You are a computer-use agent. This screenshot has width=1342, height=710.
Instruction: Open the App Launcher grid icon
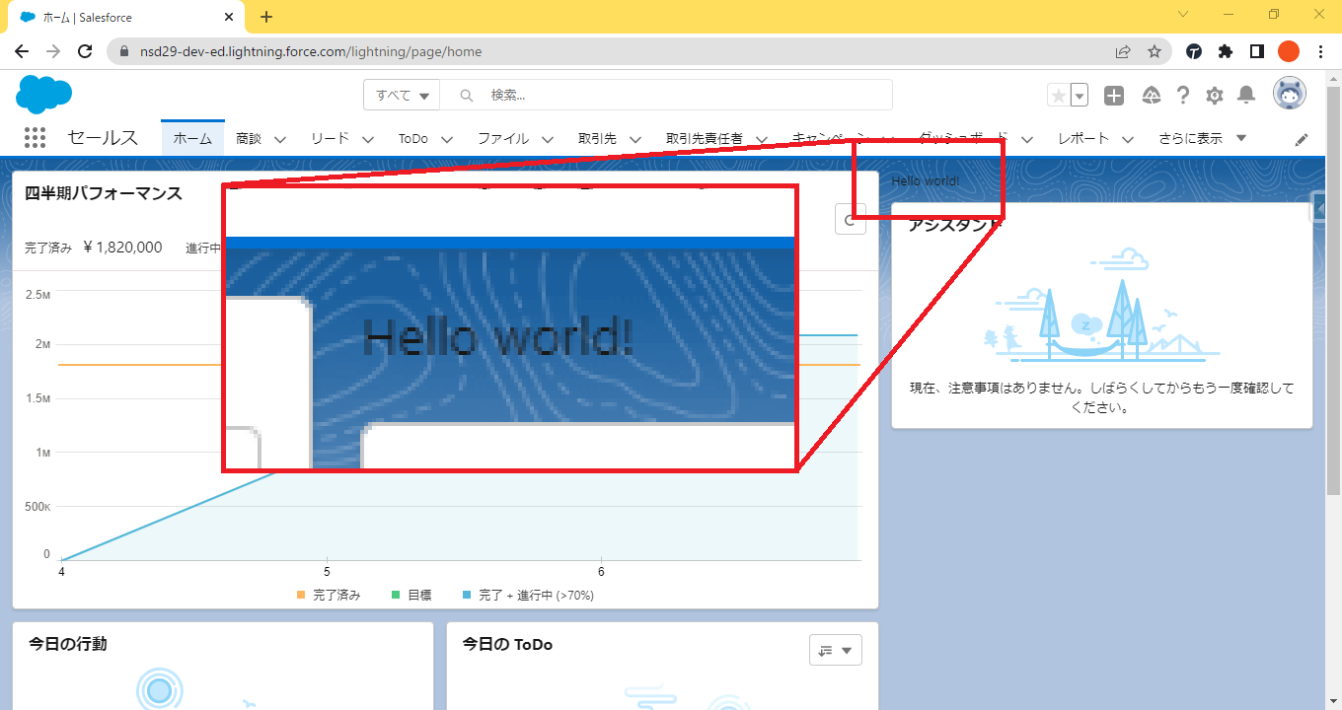(x=36, y=138)
